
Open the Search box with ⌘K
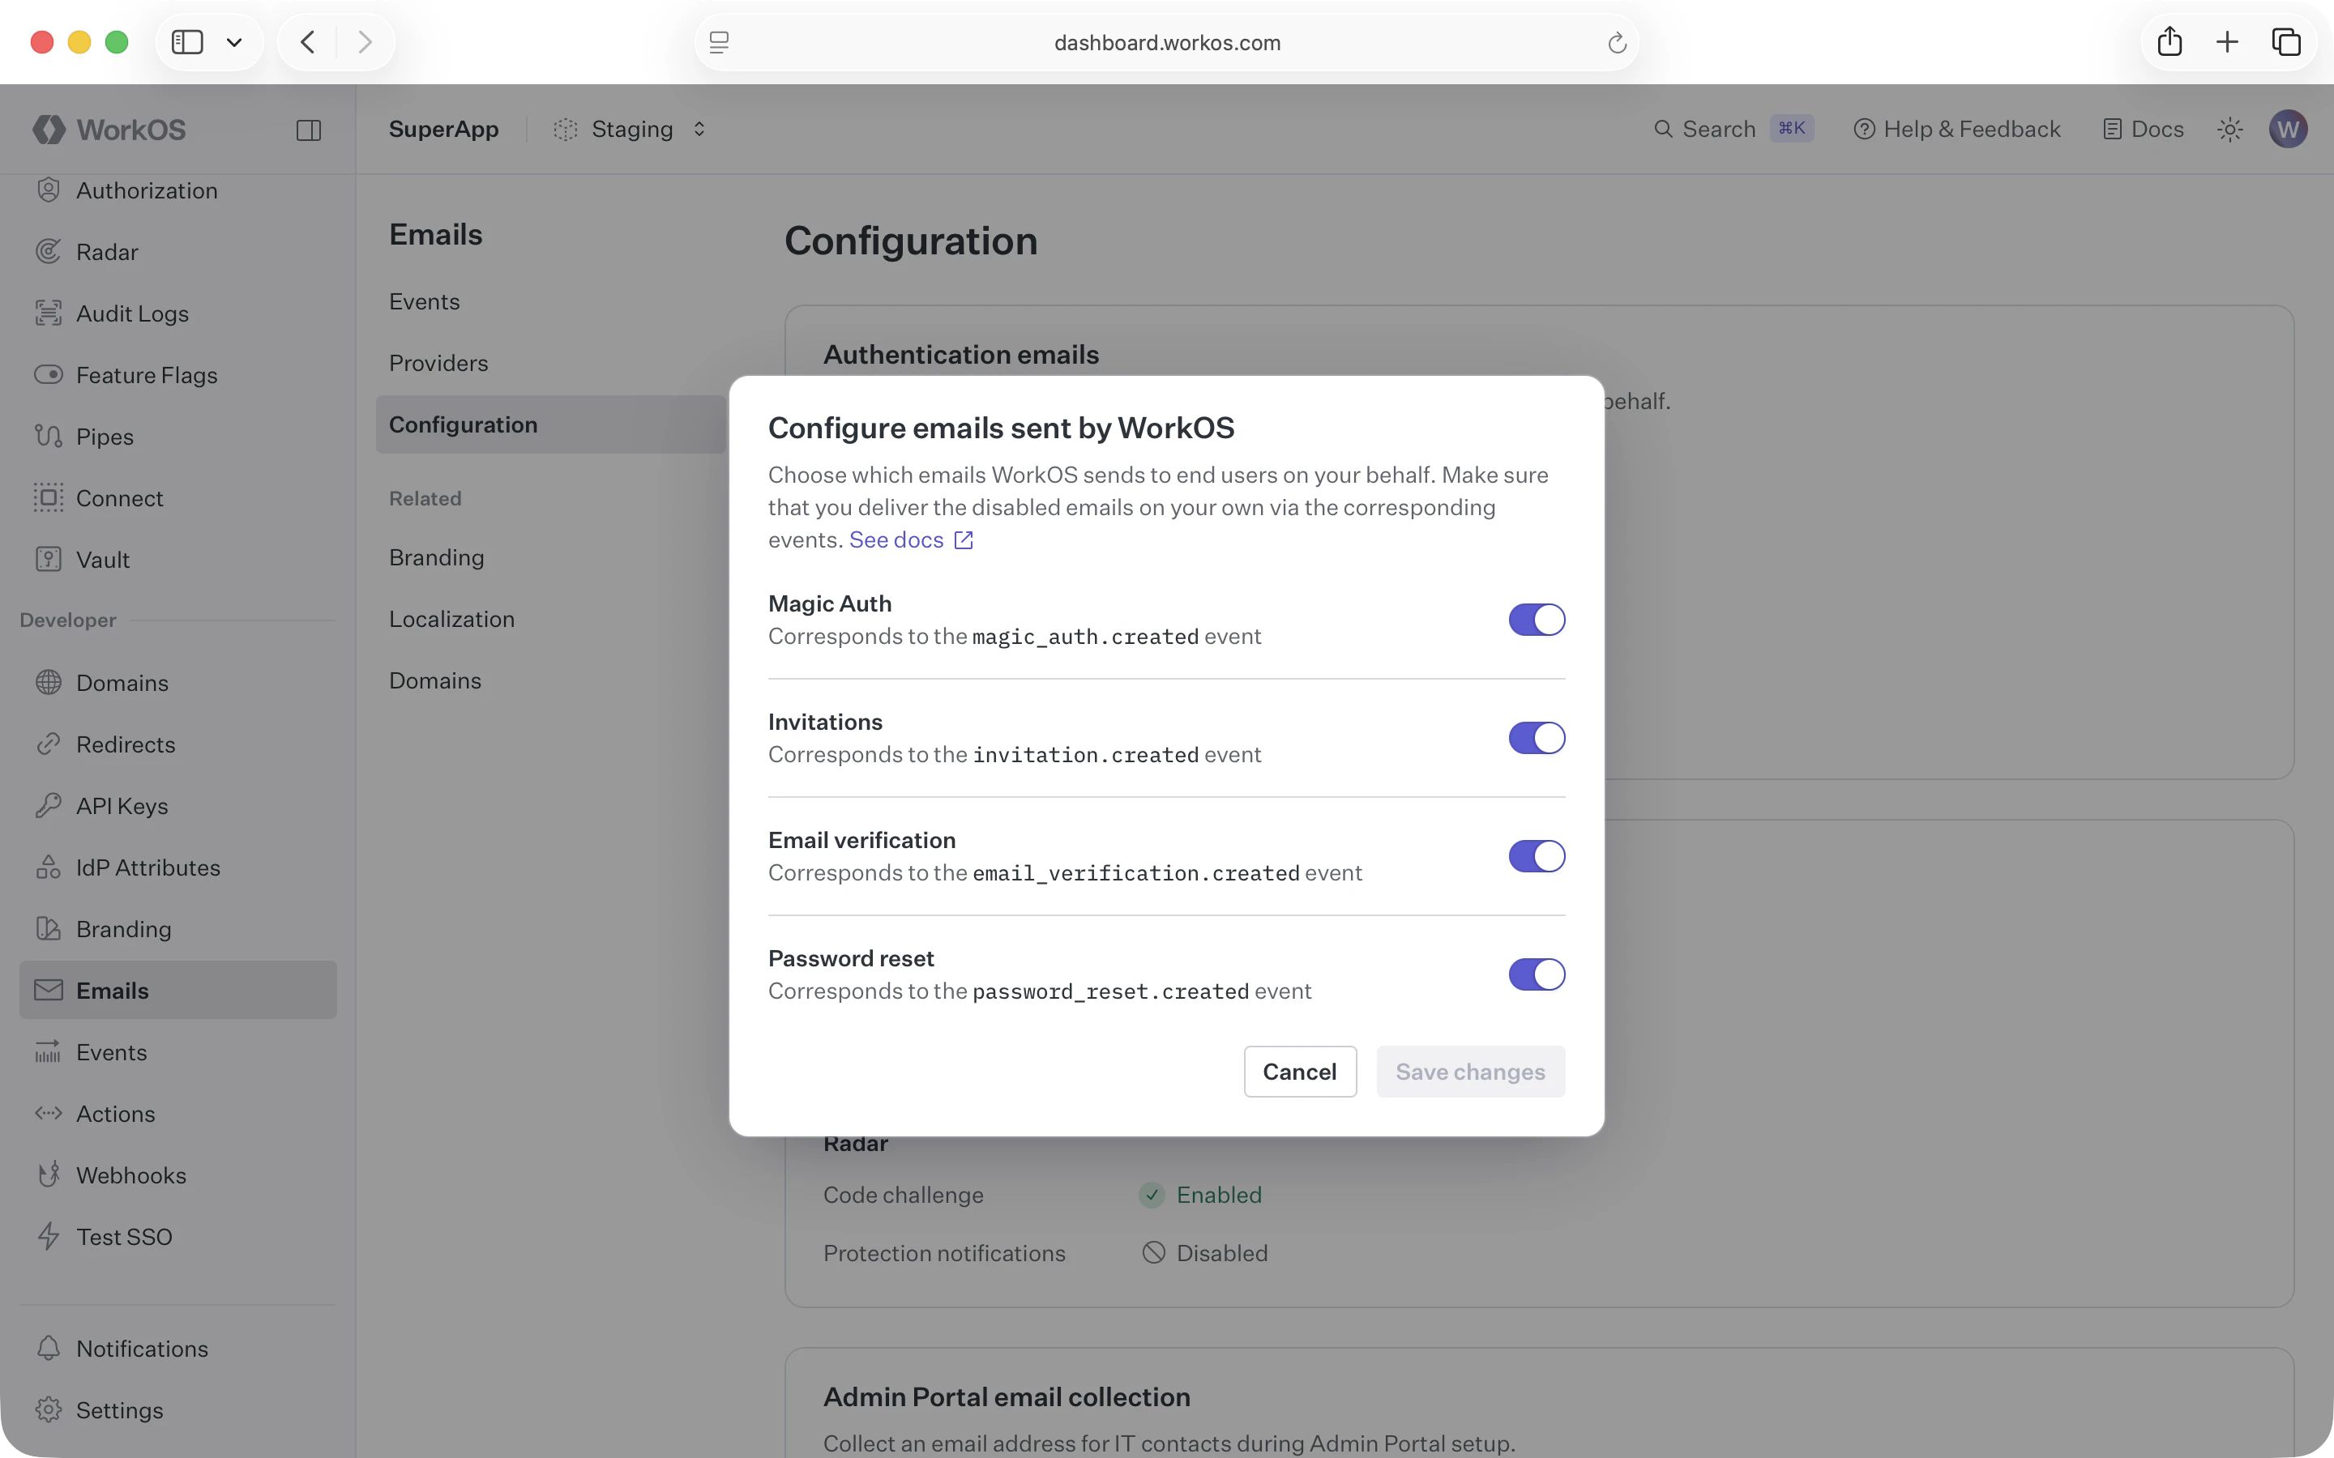click(1733, 130)
